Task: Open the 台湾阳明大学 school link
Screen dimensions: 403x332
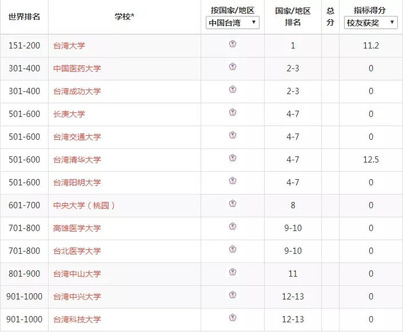Action: coord(77,183)
